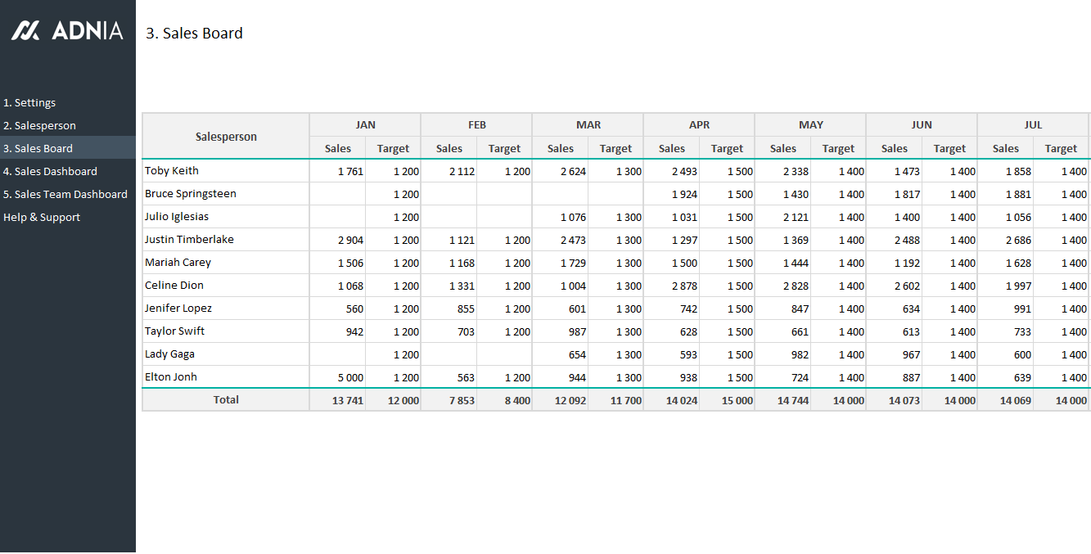Viewport: 1091px width, 554px height.
Task: Open the Sales Dashboard page
Action: point(50,171)
